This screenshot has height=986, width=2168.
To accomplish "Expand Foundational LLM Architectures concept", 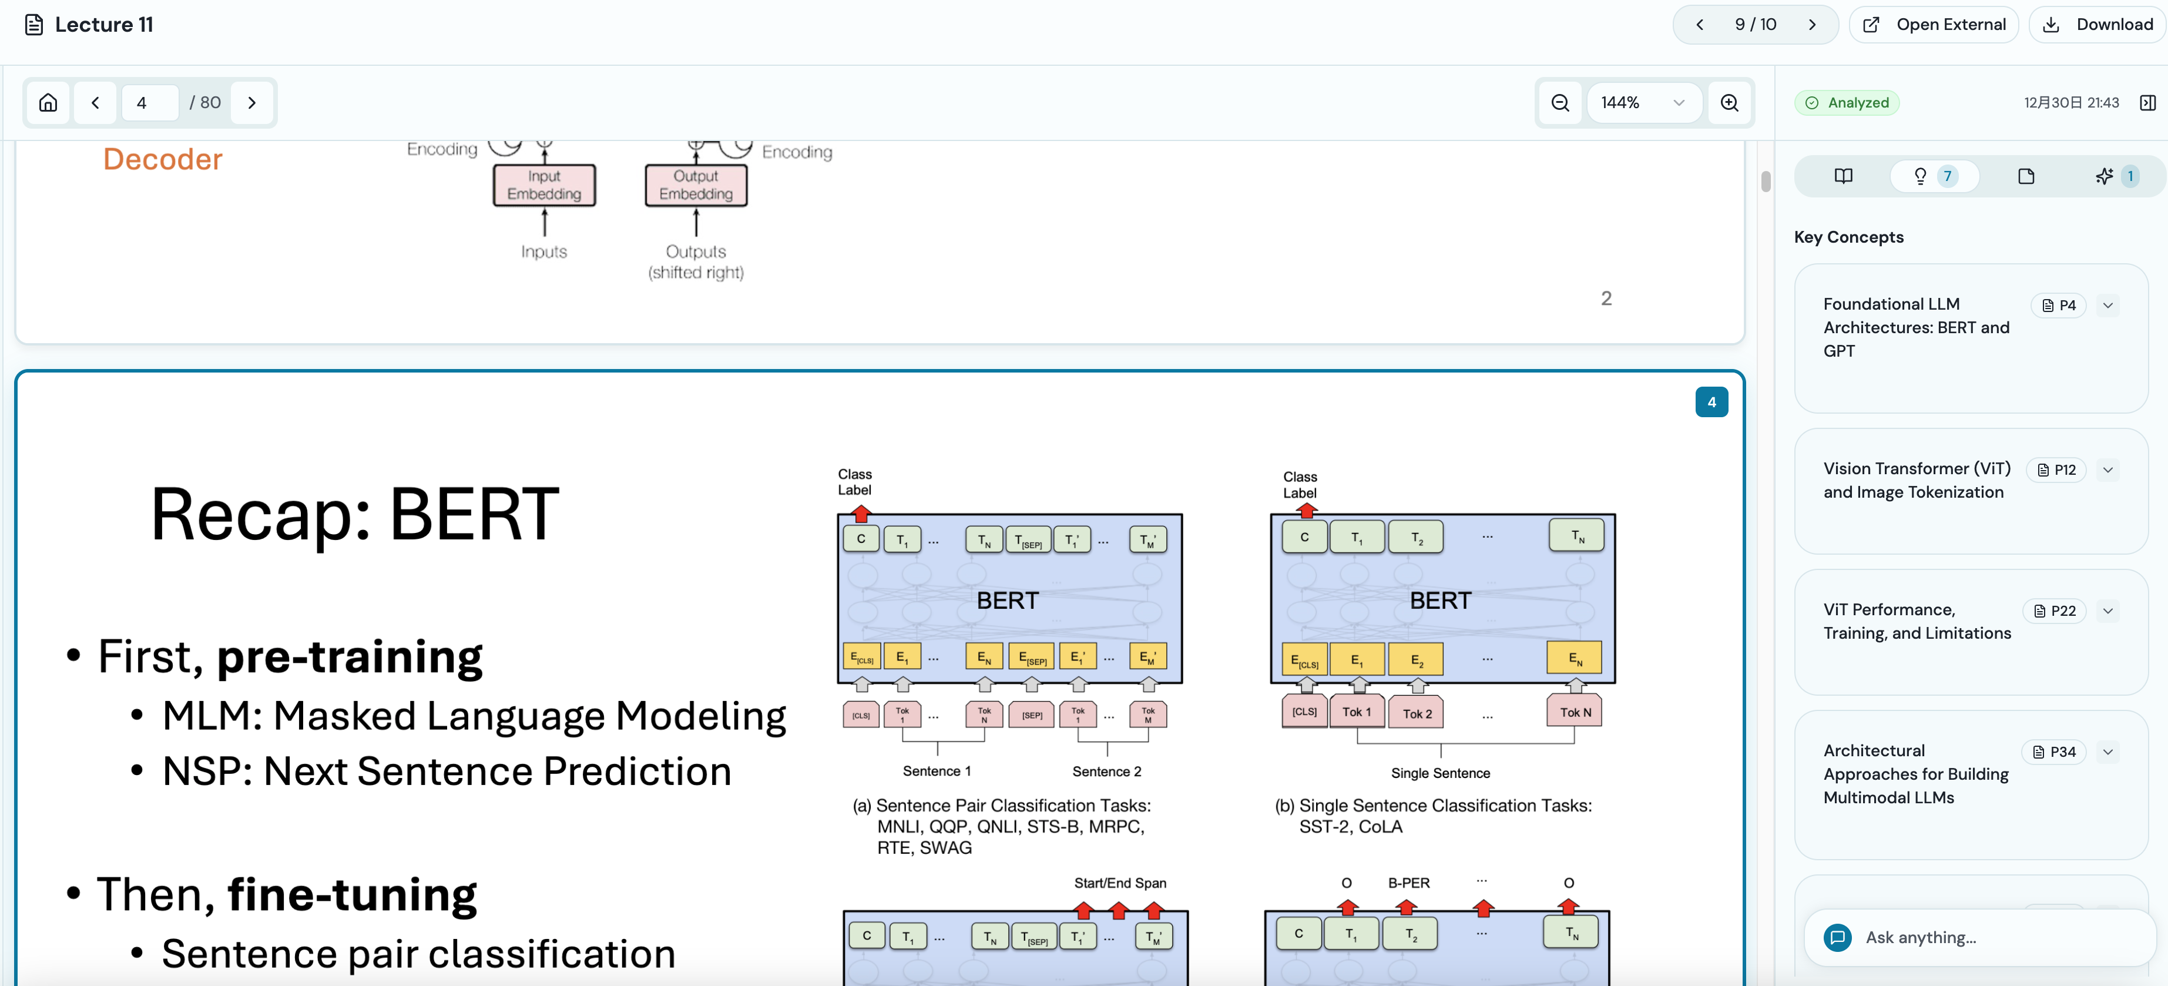I will tap(2107, 306).
